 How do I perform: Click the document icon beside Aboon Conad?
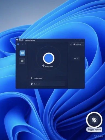click(x=31, y=78)
